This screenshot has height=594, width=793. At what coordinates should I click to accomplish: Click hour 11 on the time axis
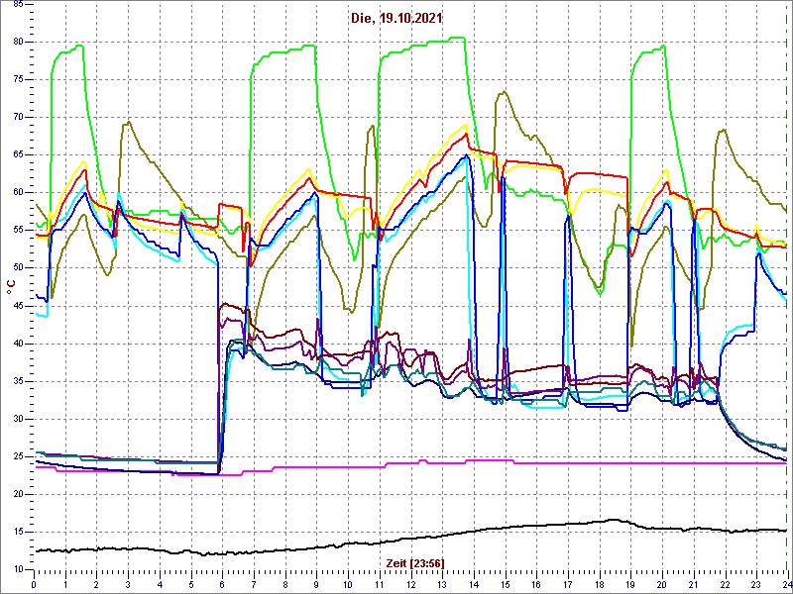[379, 585]
